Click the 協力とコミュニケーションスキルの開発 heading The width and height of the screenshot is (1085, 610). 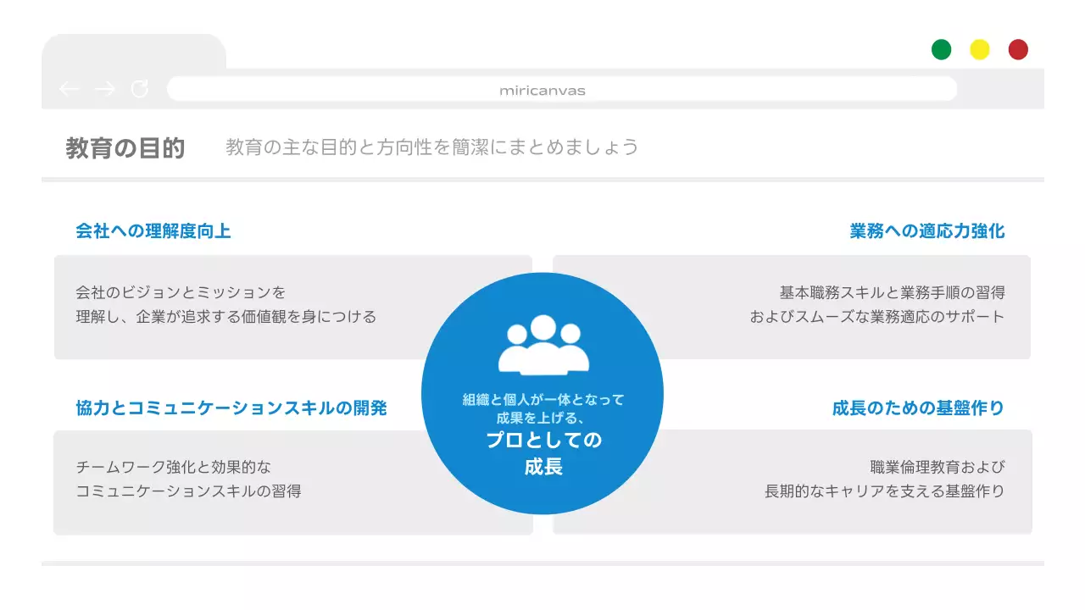[x=232, y=408]
